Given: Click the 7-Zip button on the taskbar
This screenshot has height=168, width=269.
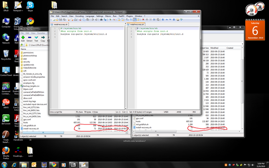Looking at the screenshot, I should [x=74, y=165].
